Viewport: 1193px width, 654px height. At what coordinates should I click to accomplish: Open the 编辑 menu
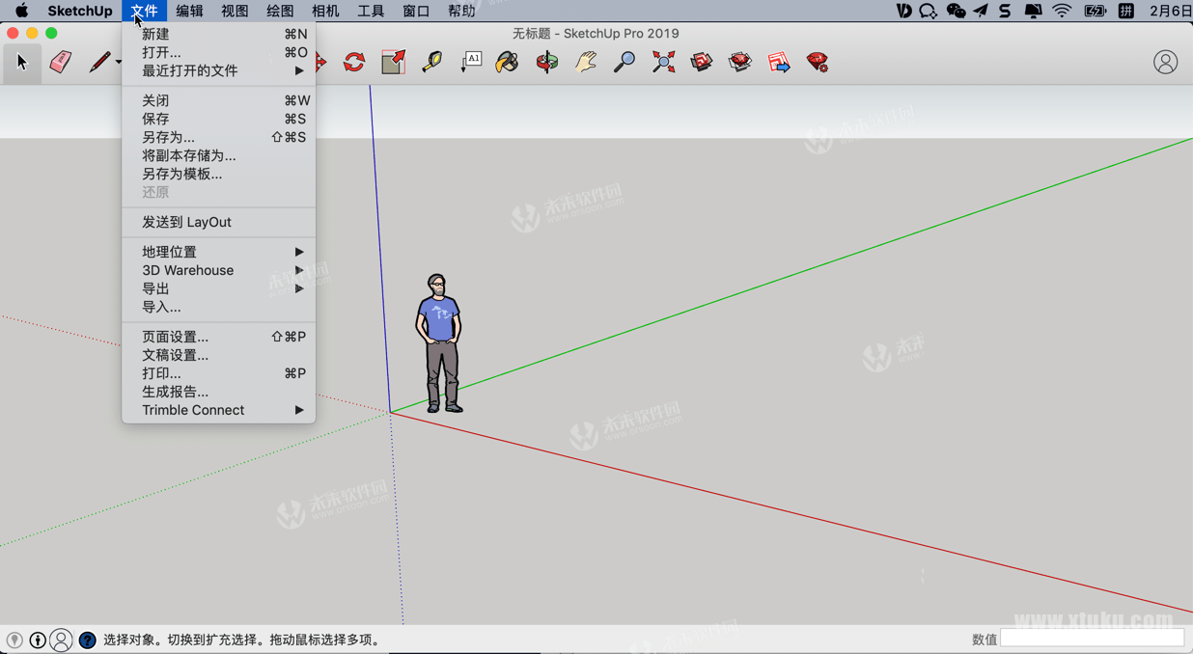(x=189, y=11)
